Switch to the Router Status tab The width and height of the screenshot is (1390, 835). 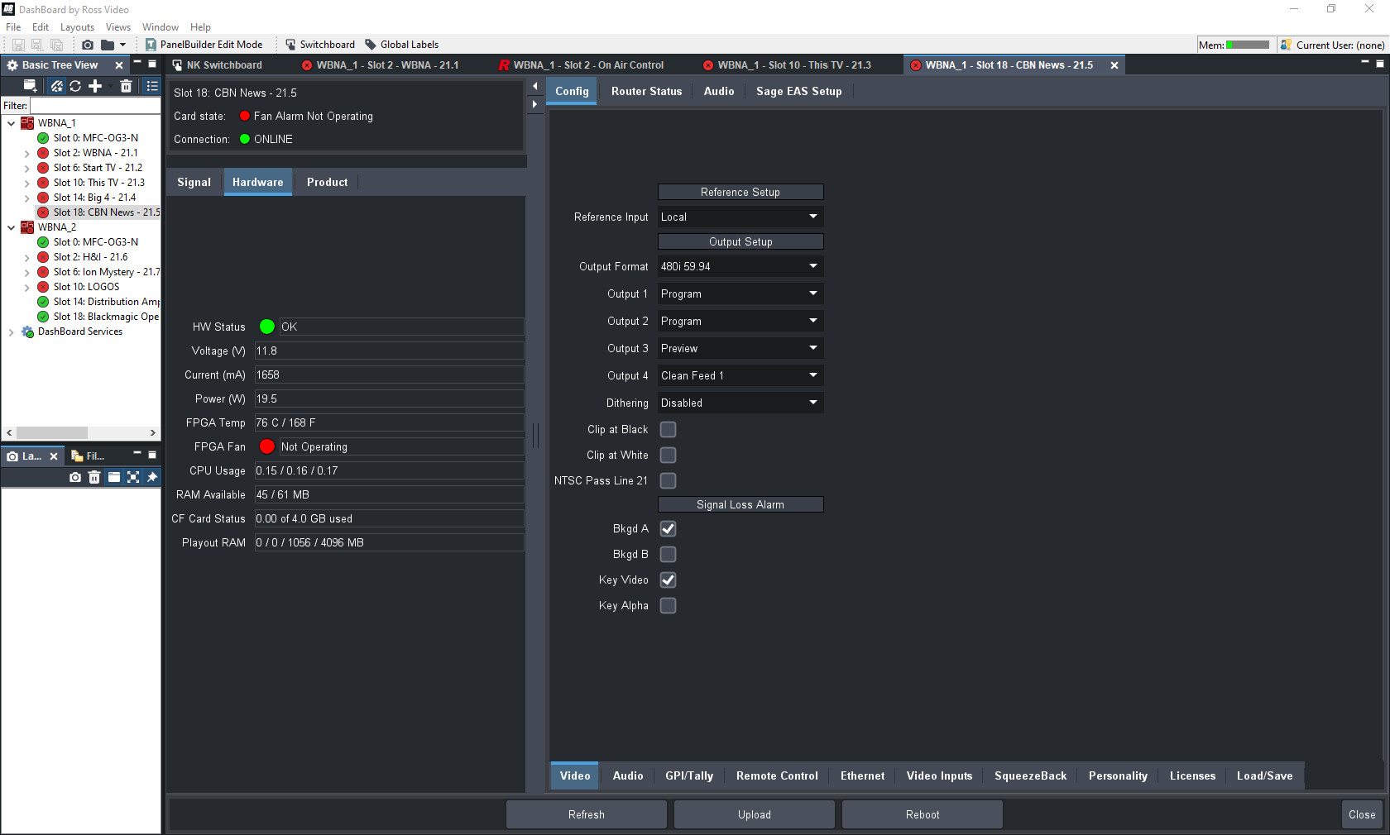point(646,91)
